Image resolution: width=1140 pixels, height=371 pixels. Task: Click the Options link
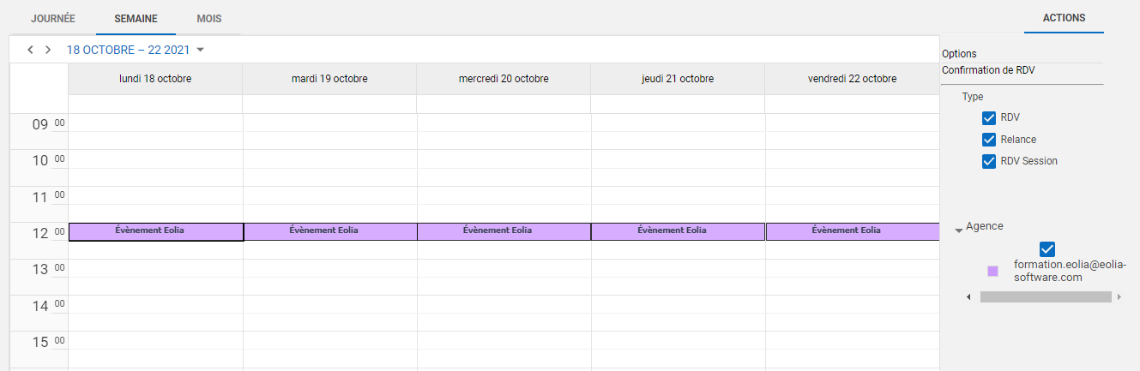(x=959, y=54)
